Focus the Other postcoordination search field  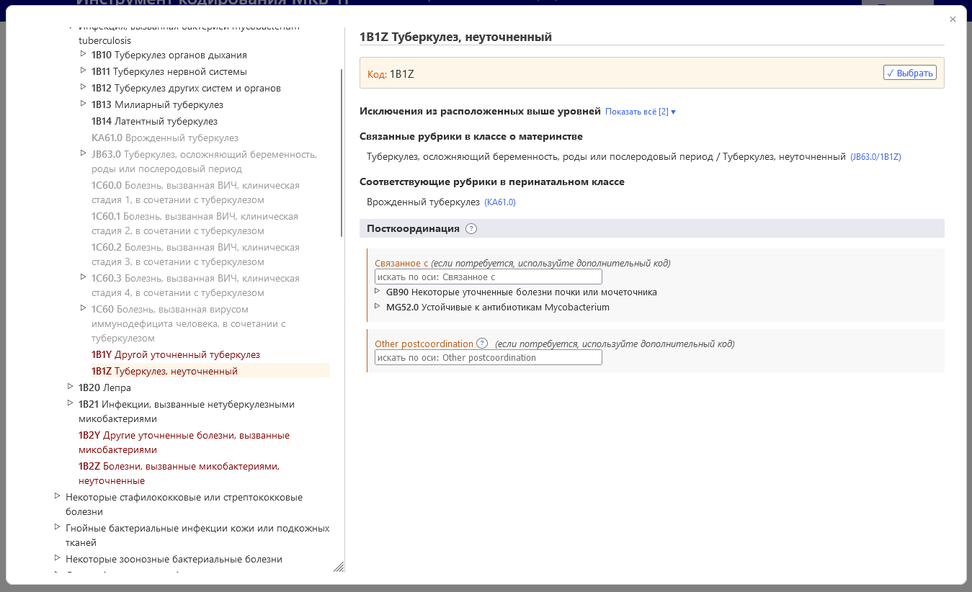pos(489,357)
